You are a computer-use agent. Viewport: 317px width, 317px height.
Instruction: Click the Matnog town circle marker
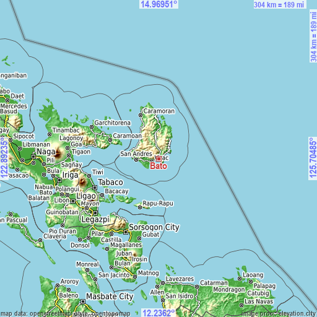click(x=135, y=277)
